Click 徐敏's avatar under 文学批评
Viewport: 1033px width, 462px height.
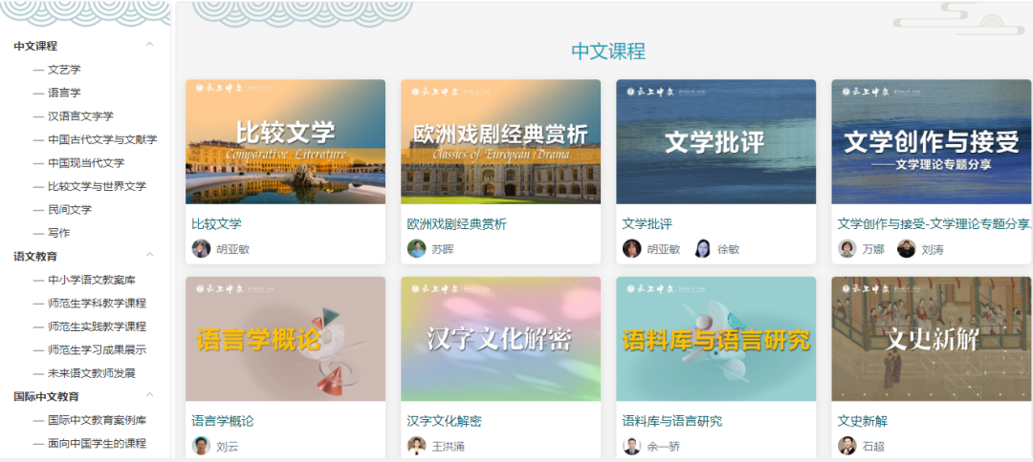pyautogui.click(x=703, y=248)
